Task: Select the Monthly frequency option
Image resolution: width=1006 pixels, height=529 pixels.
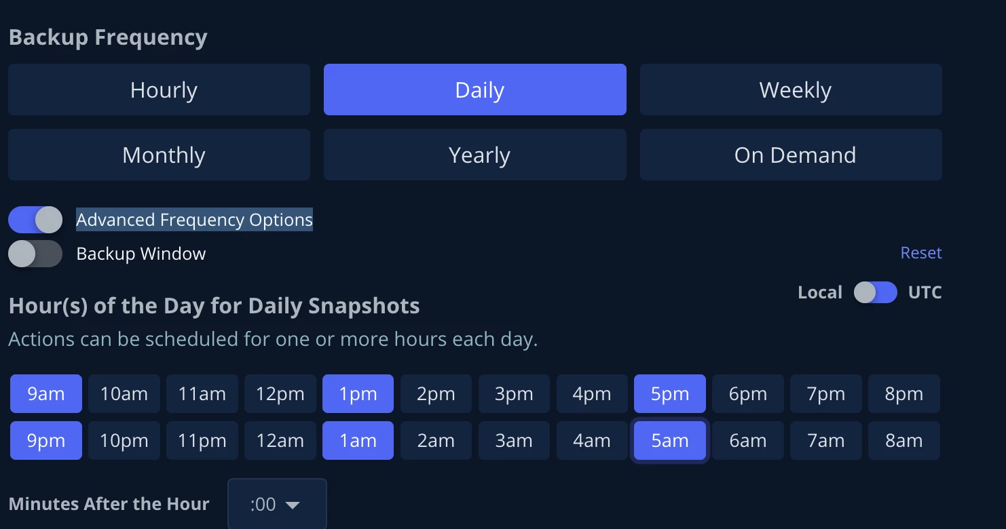Action: 159,155
